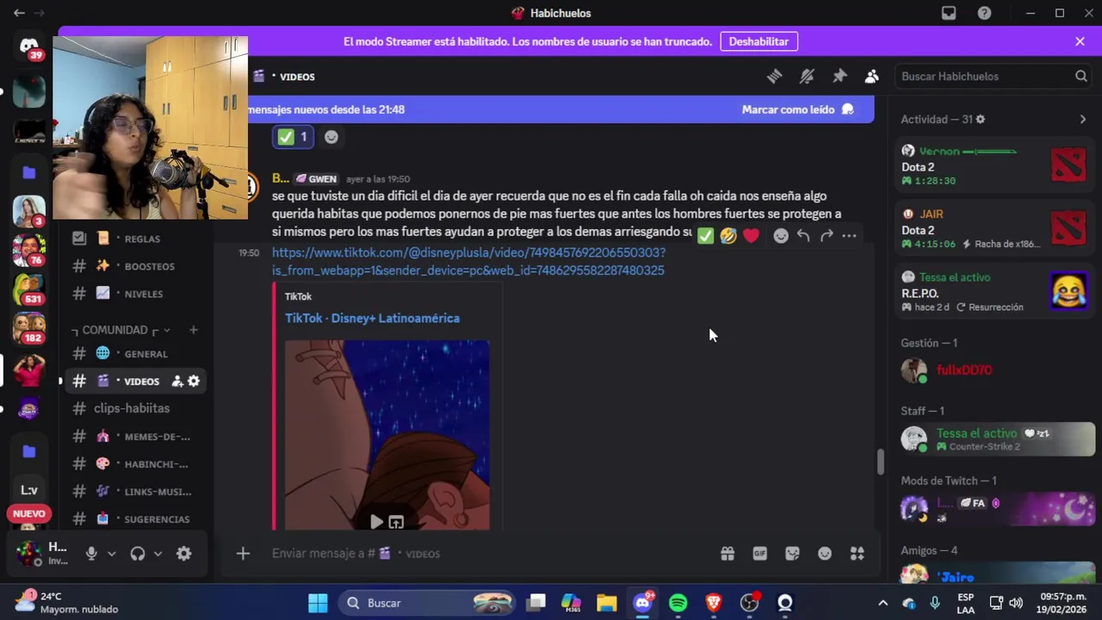
Task: Click Deshabilitar to disable Streamer mode
Action: tap(758, 41)
